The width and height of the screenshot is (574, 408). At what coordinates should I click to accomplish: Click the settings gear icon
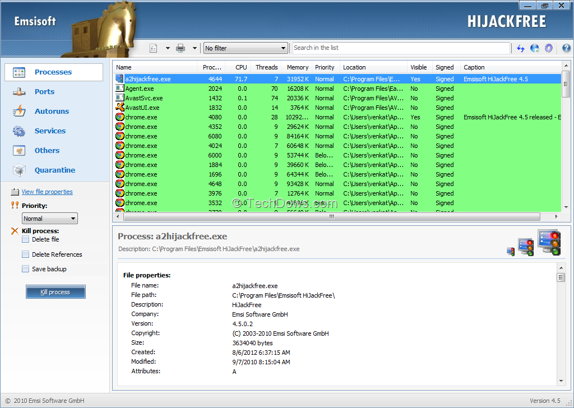tap(548, 48)
